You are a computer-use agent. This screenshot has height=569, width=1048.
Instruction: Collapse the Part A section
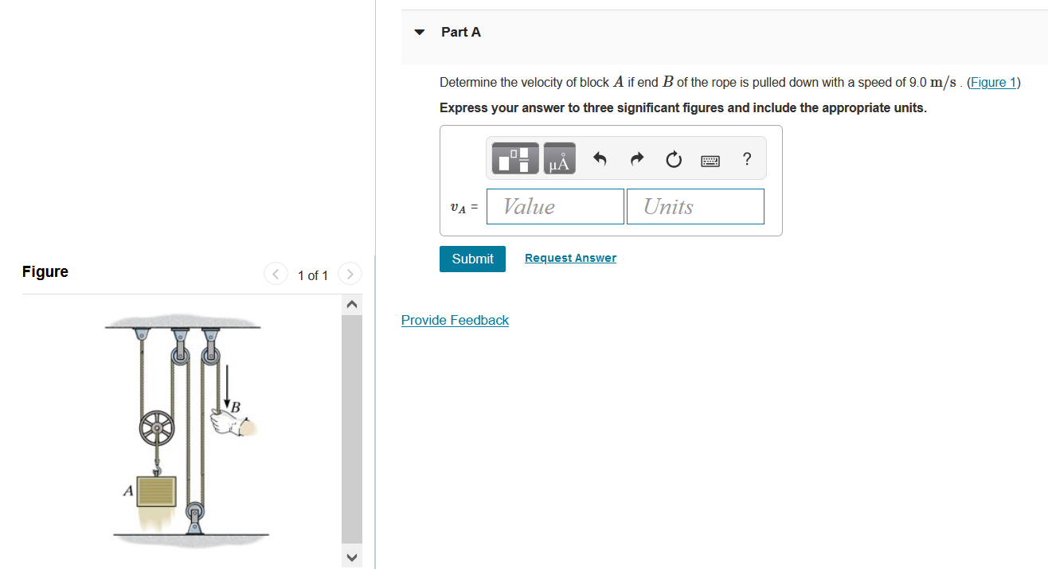click(419, 32)
